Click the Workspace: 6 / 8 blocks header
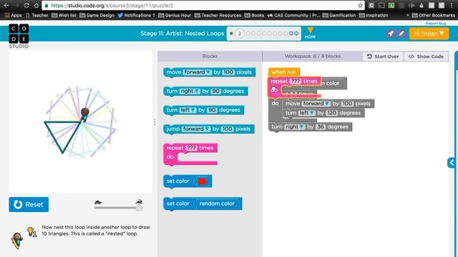 [x=313, y=56]
